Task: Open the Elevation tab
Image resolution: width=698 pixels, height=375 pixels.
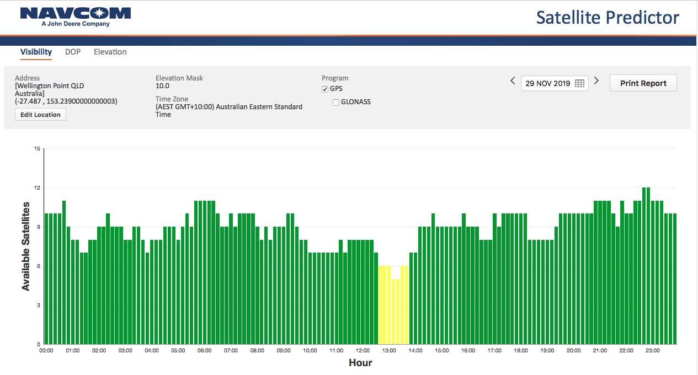Action: 110,52
